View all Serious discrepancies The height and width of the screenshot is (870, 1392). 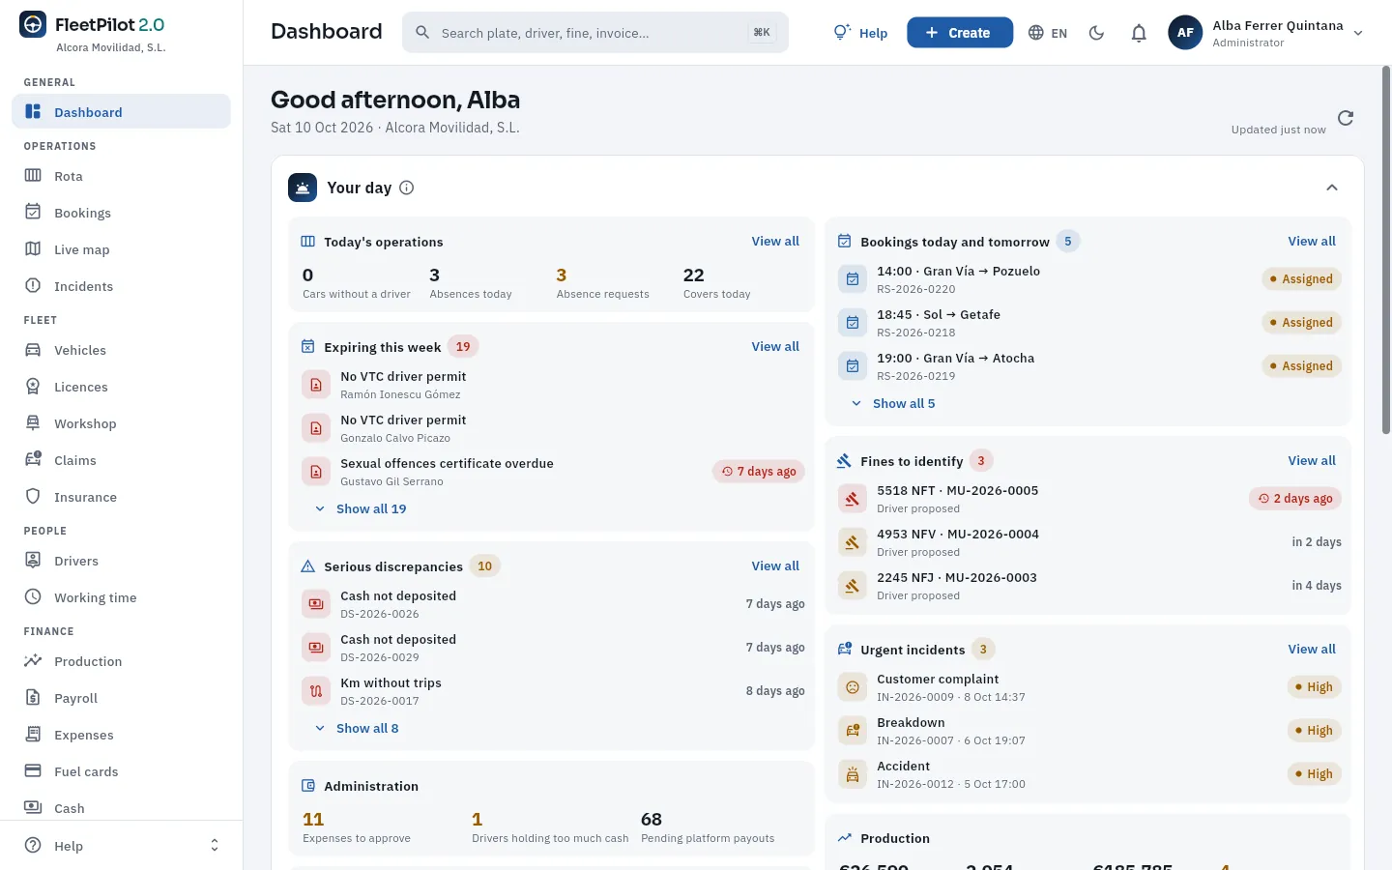[775, 566]
